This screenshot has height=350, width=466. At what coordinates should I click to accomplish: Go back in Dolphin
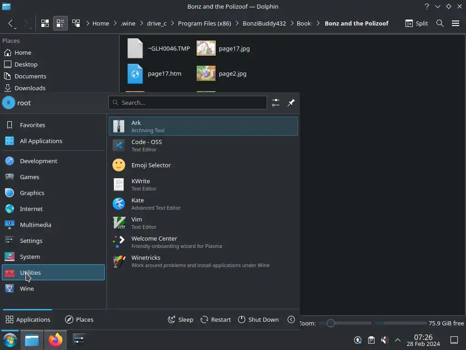(11, 23)
